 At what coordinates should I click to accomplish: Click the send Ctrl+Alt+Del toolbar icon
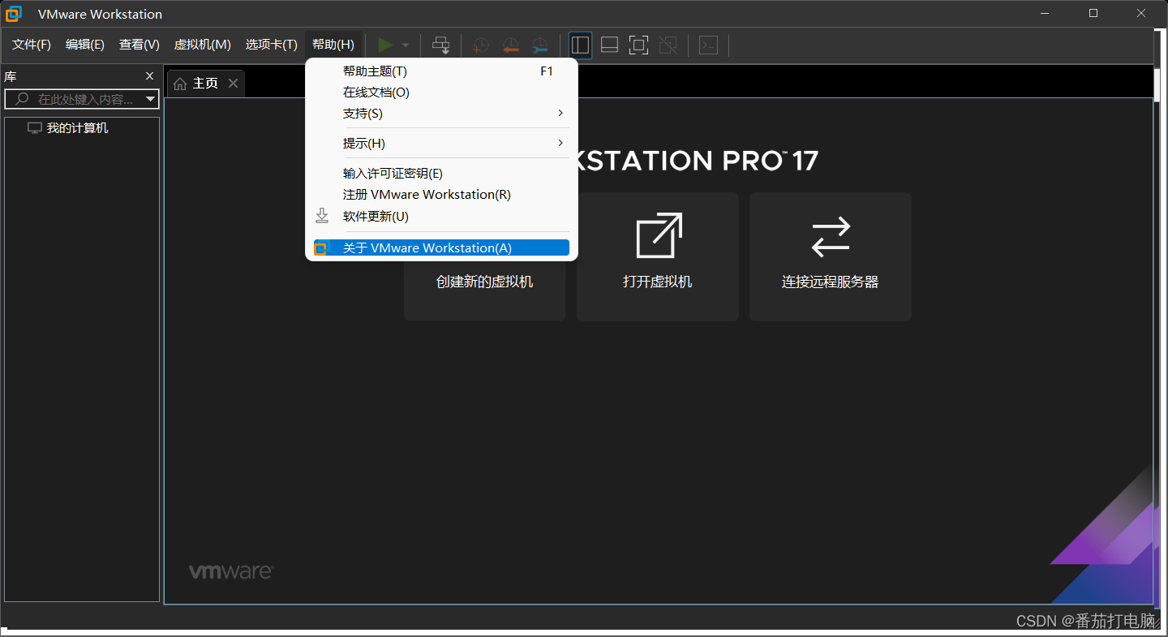pyautogui.click(x=440, y=45)
